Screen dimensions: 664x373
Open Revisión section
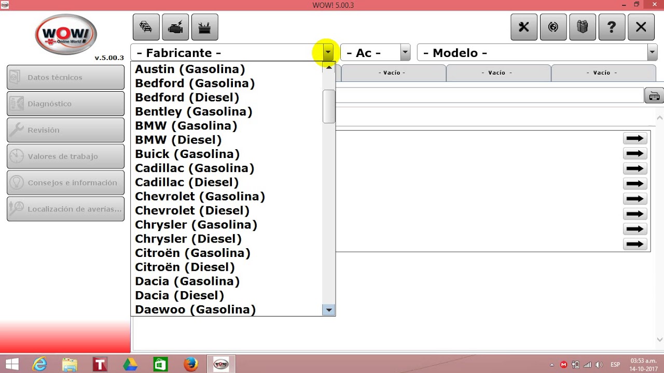(65, 130)
